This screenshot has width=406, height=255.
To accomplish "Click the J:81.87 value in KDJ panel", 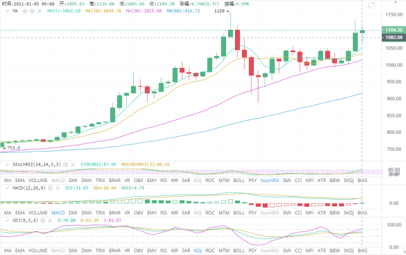I will pos(112,221).
